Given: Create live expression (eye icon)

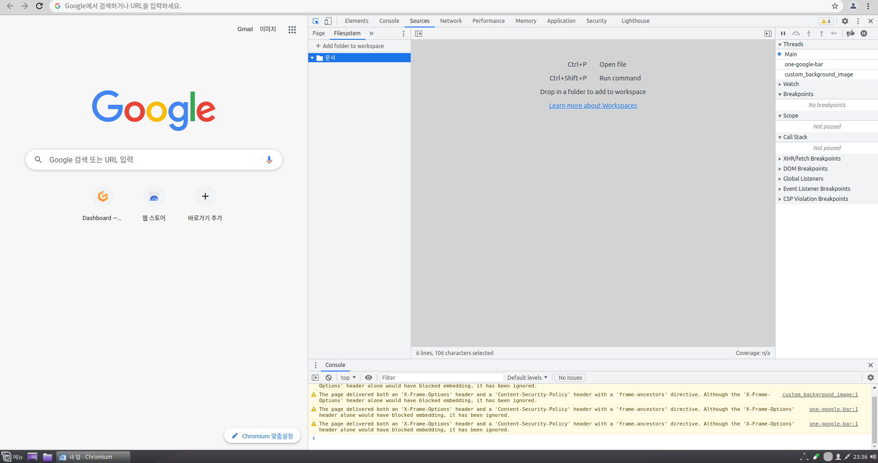Looking at the screenshot, I should click(x=369, y=377).
